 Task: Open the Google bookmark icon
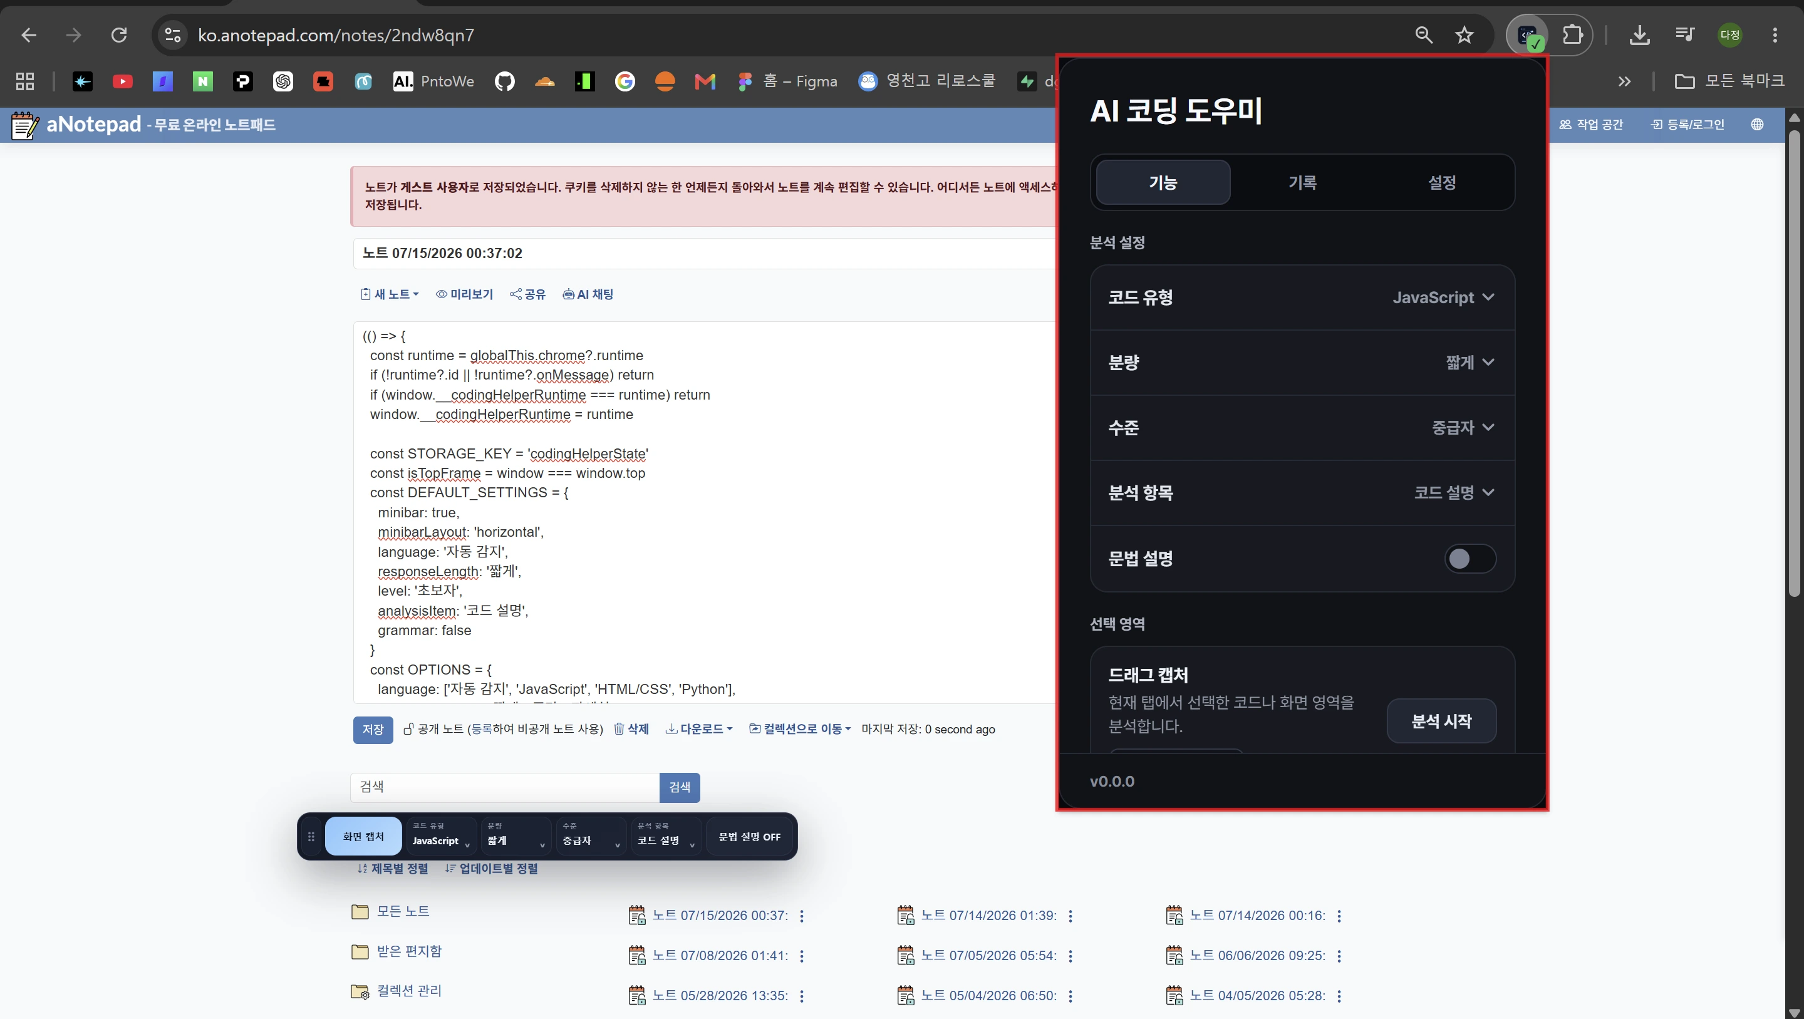tap(625, 81)
